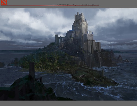Select the ruined column colonnade left of the castle
This screenshot has width=137, height=106.
[x=60, y=39]
